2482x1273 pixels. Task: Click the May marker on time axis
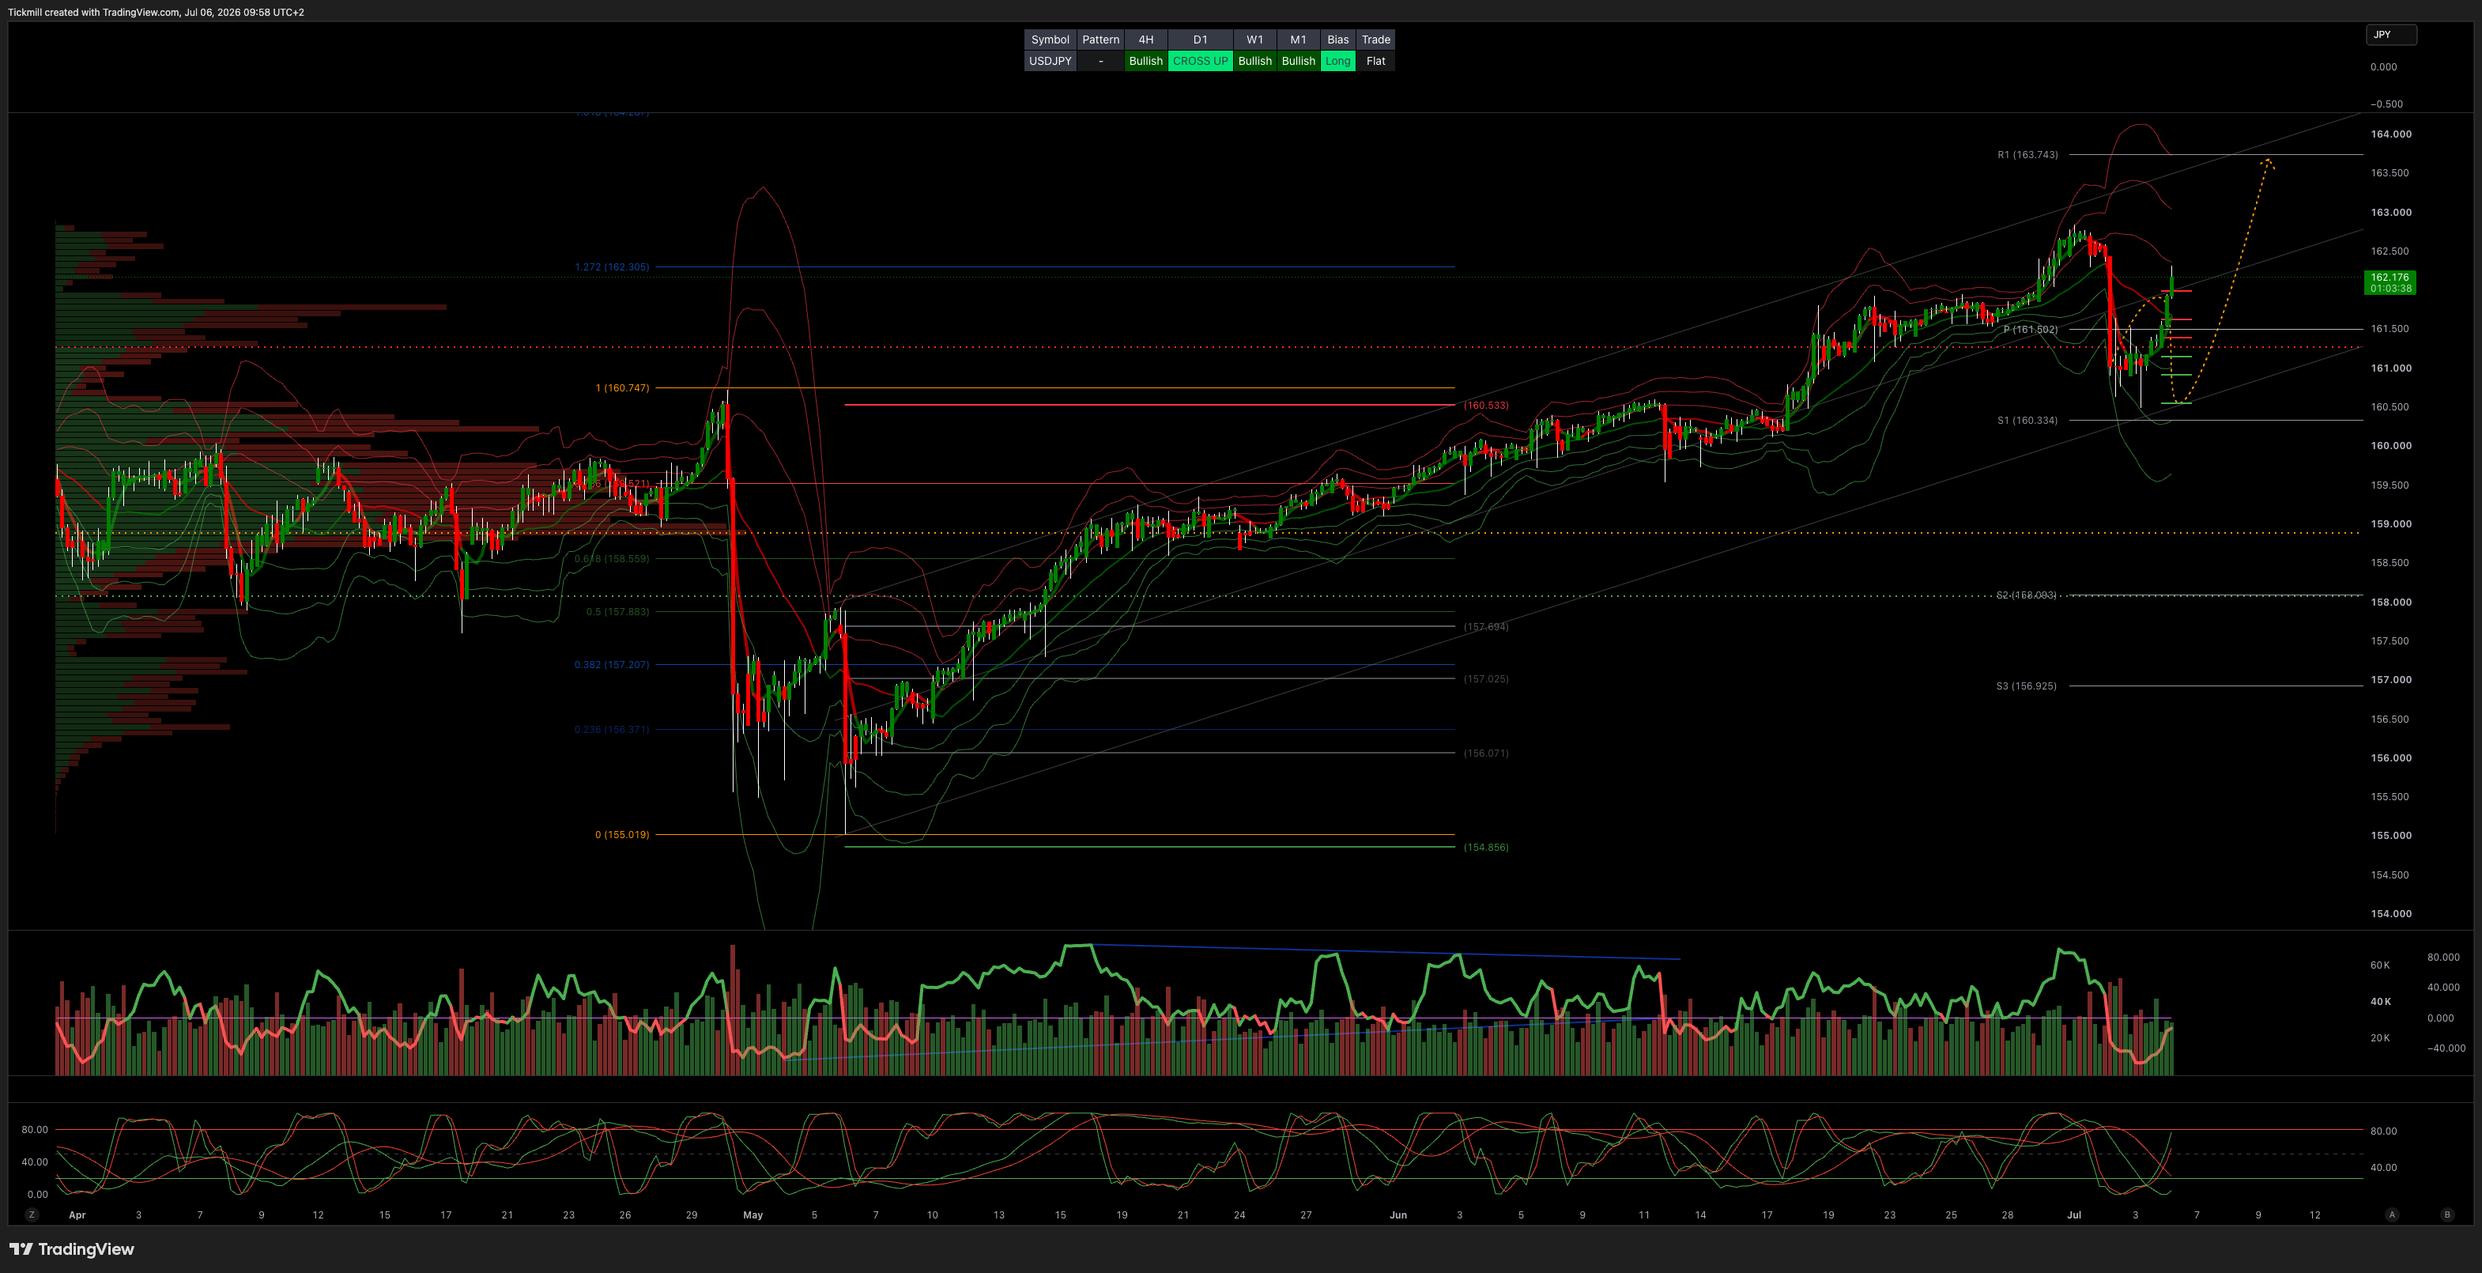(753, 1215)
